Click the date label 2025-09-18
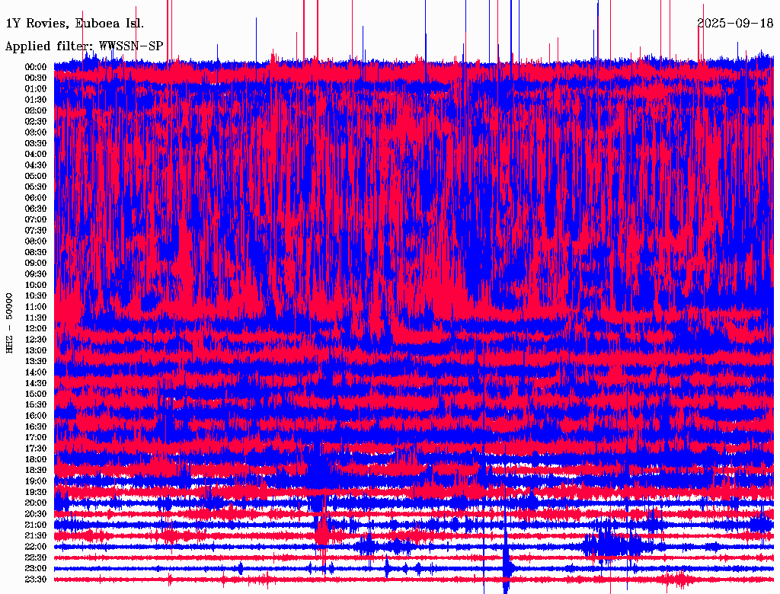This screenshot has width=780, height=594. (x=734, y=23)
